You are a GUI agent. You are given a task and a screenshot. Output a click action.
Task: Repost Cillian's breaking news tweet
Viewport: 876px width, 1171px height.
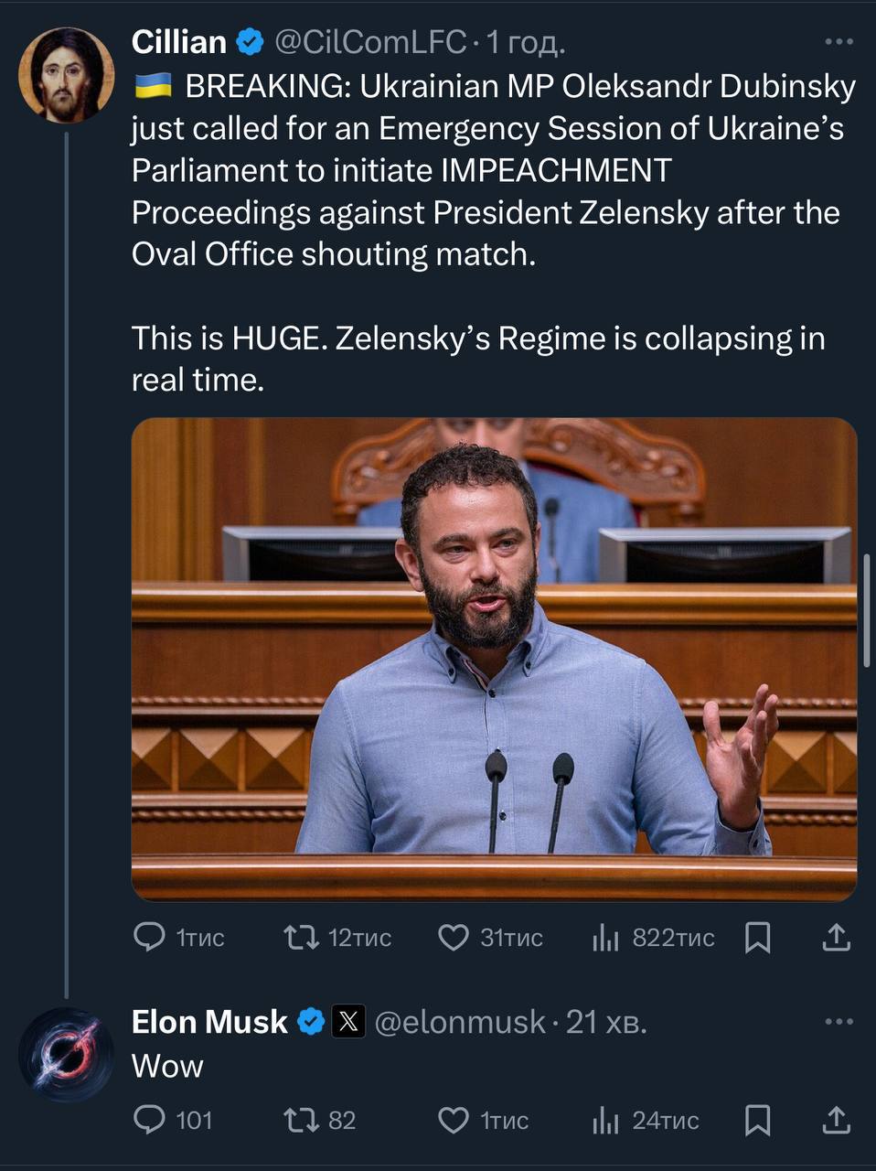[x=301, y=937]
